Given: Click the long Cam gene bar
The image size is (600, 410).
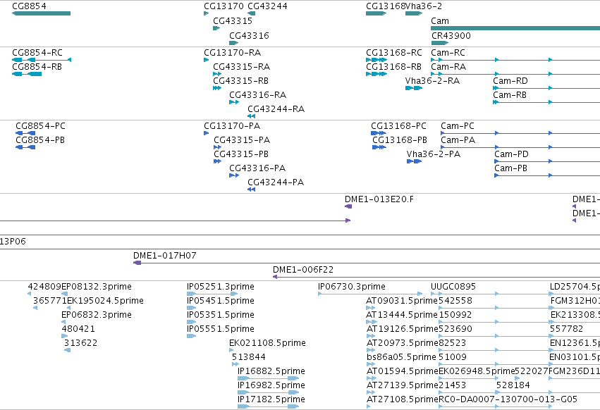Looking at the screenshot, I should (x=515, y=28).
